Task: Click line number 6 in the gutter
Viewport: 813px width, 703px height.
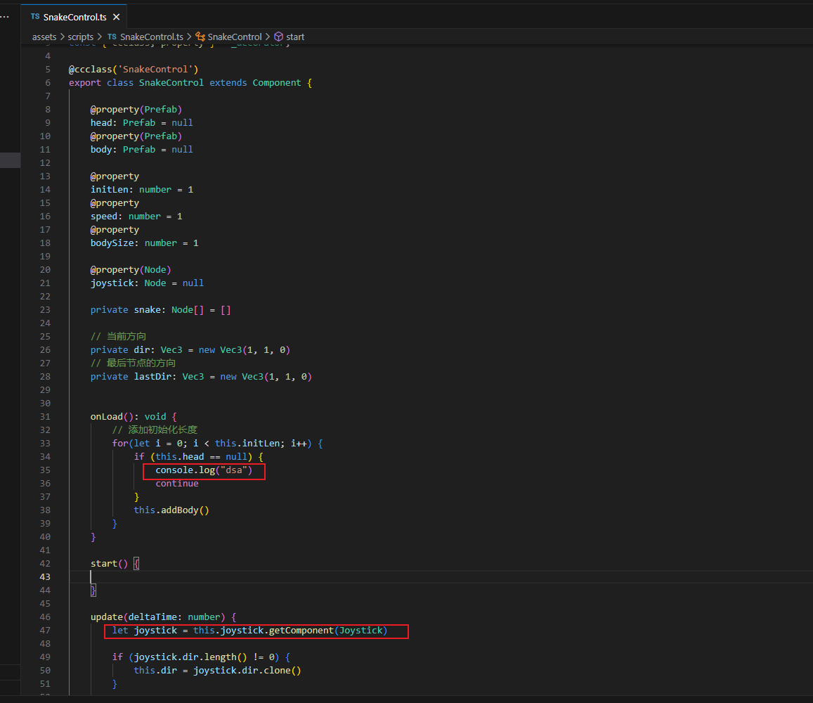Action: coord(48,82)
